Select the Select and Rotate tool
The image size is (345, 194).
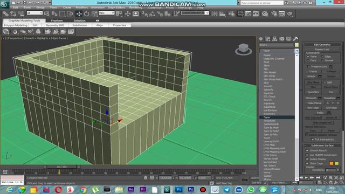tap(86, 14)
